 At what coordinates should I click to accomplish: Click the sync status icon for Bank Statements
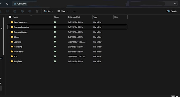[x=55, y=22]
